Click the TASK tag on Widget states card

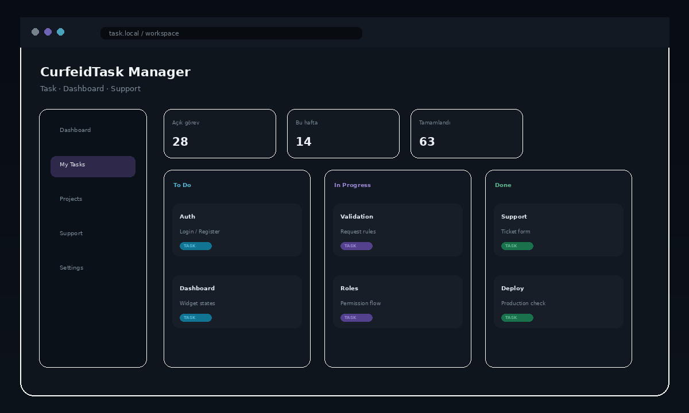tap(196, 318)
